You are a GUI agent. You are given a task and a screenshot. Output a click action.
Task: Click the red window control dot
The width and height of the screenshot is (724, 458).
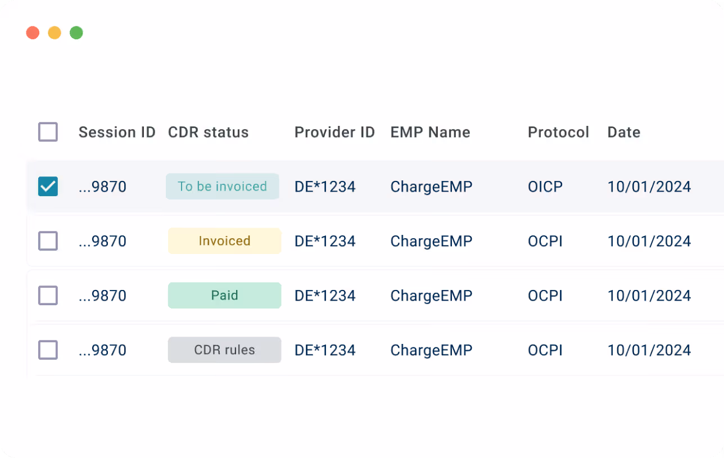[x=32, y=33]
